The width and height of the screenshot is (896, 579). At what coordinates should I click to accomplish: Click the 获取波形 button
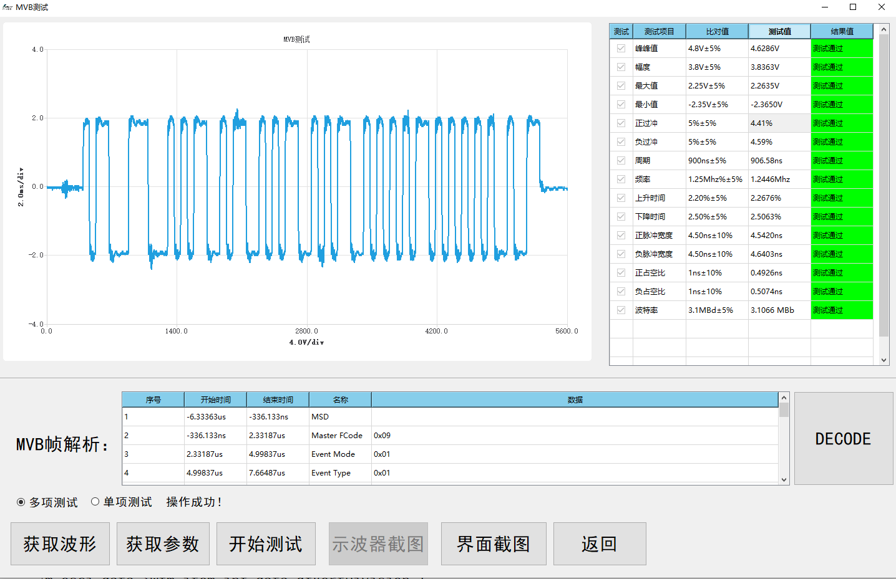(x=60, y=544)
